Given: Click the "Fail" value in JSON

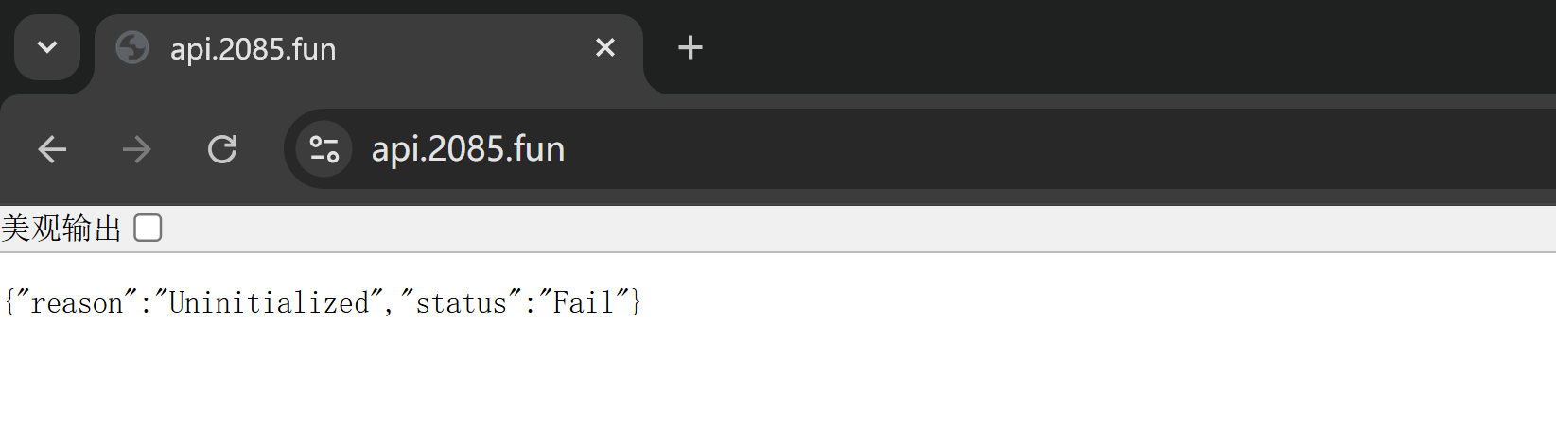Looking at the screenshot, I should 584,303.
